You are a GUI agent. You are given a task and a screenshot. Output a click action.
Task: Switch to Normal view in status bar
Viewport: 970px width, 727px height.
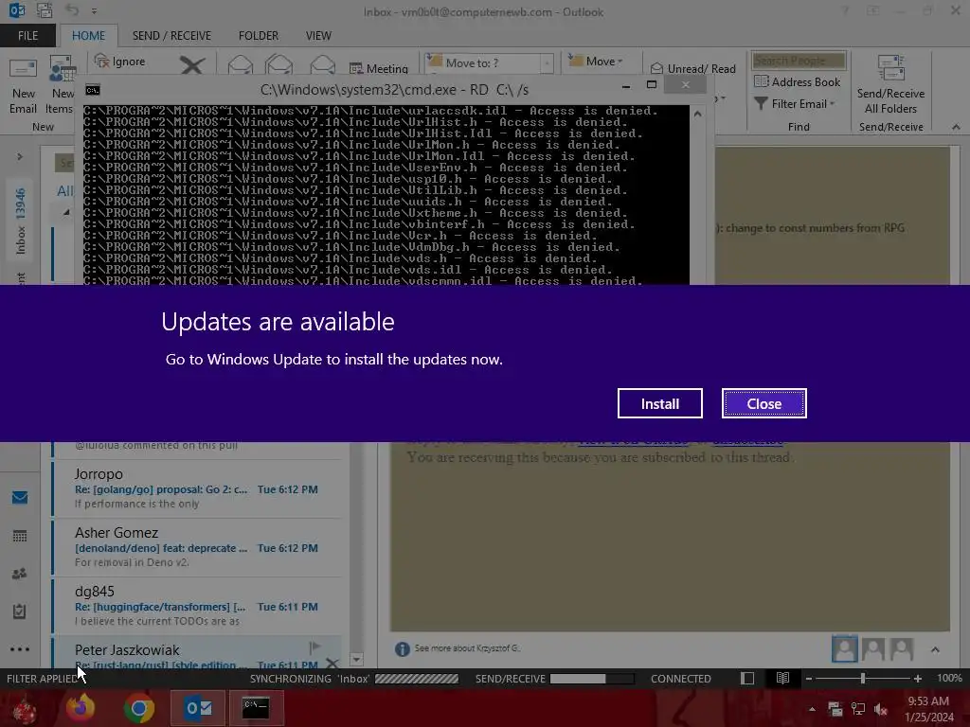[x=747, y=679]
